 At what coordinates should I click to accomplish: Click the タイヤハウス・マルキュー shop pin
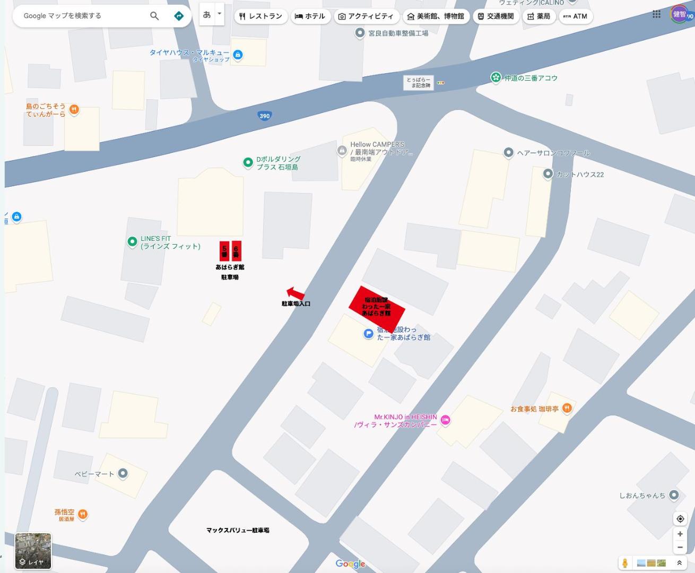pyautogui.click(x=238, y=54)
